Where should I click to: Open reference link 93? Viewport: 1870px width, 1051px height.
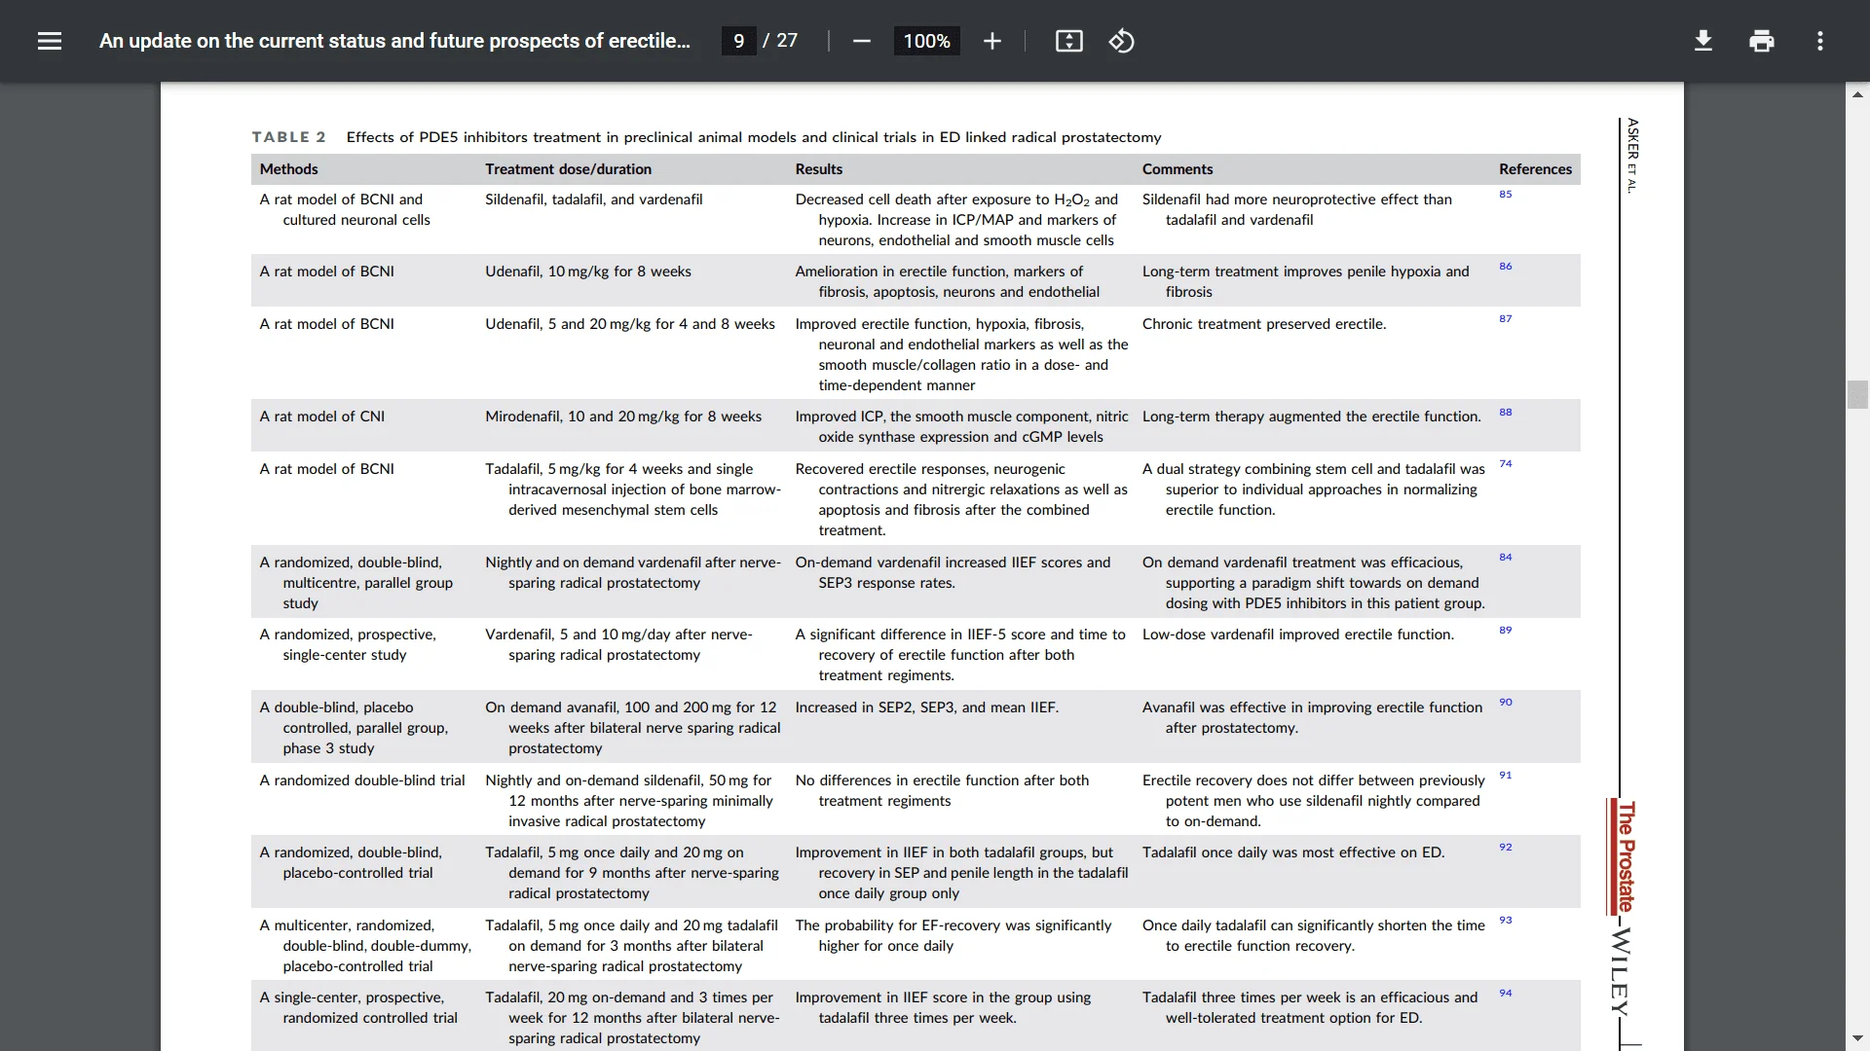tap(1505, 921)
